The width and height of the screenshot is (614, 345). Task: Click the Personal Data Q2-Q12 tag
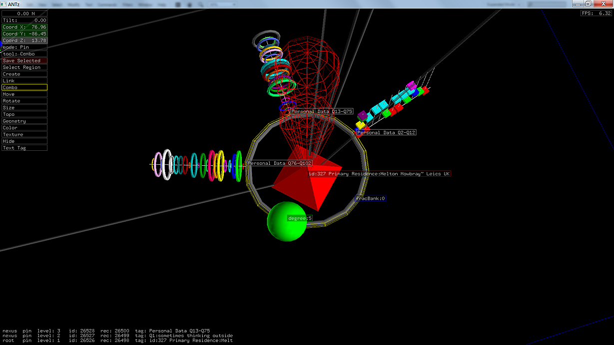[x=386, y=133]
